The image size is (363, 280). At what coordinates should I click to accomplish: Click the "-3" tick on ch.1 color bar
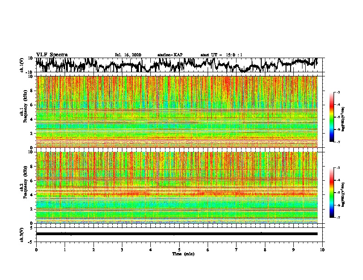pos(338,92)
